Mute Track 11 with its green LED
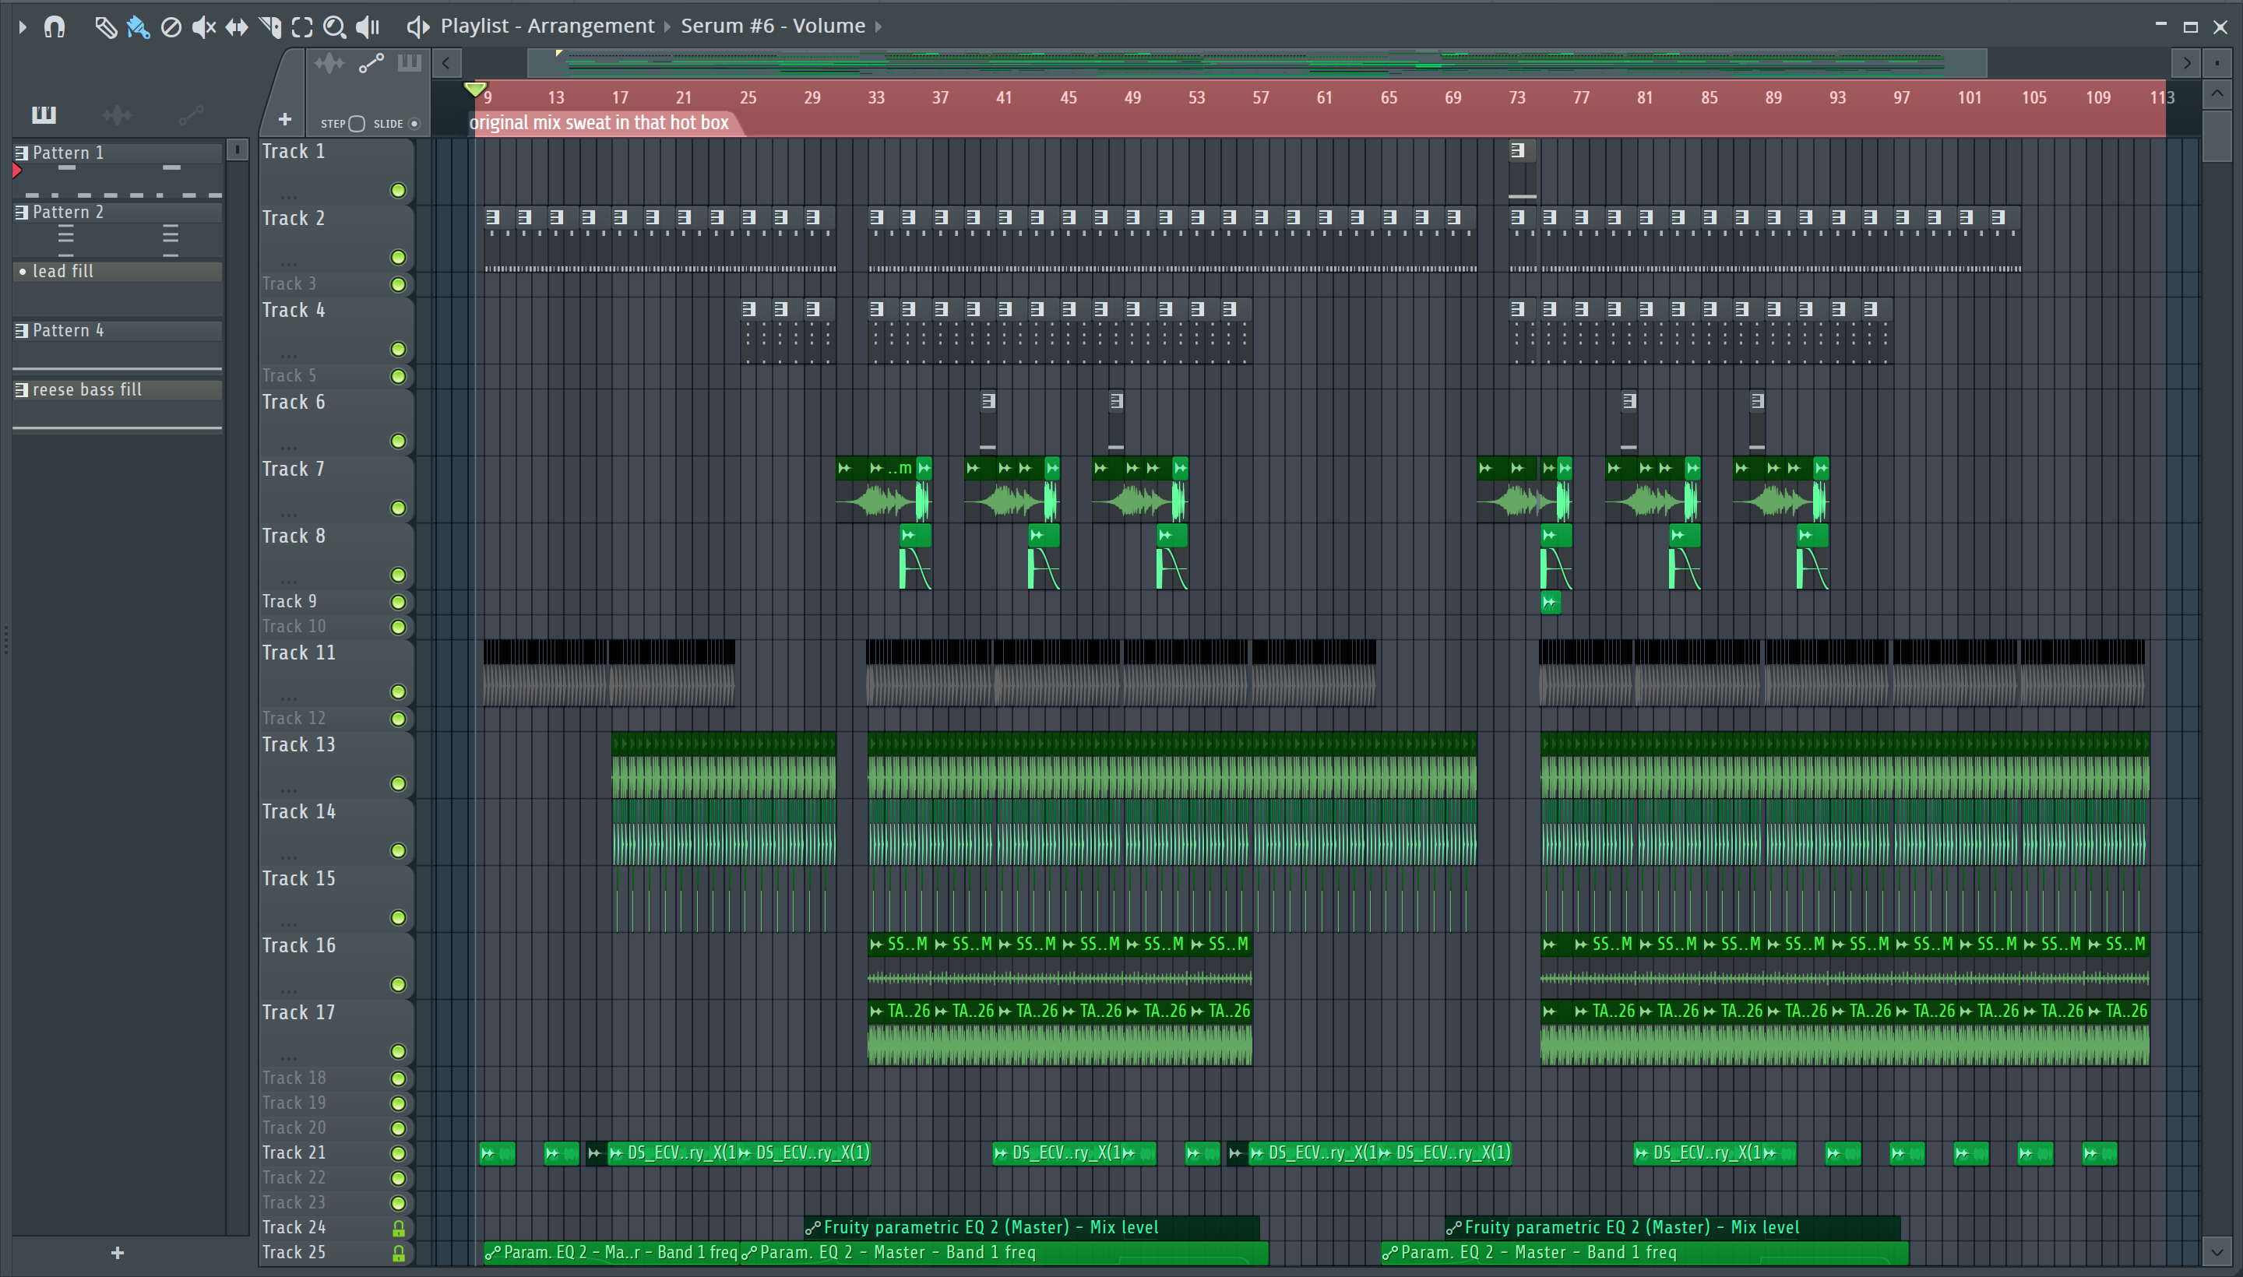 tap(398, 692)
